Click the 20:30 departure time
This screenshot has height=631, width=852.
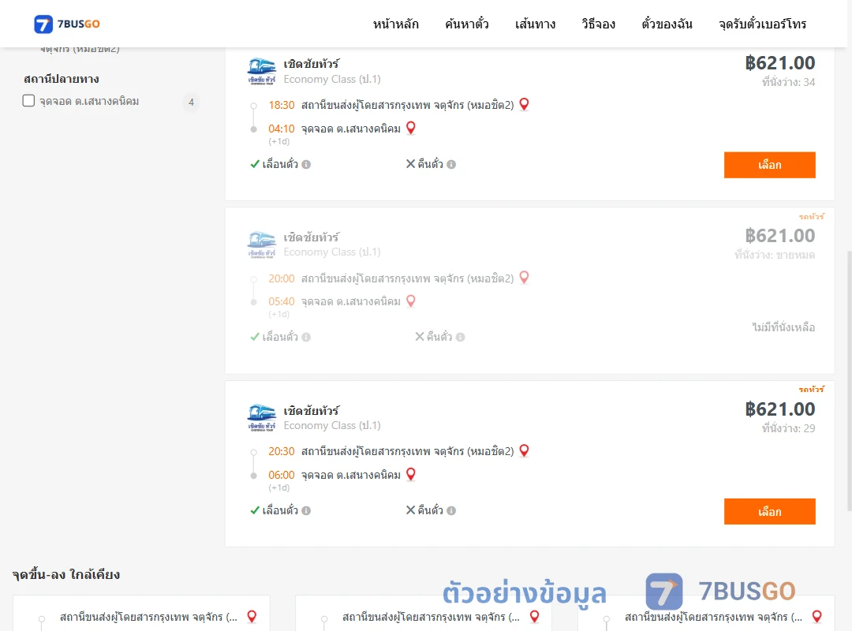pyautogui.click(x=281, y=452)
